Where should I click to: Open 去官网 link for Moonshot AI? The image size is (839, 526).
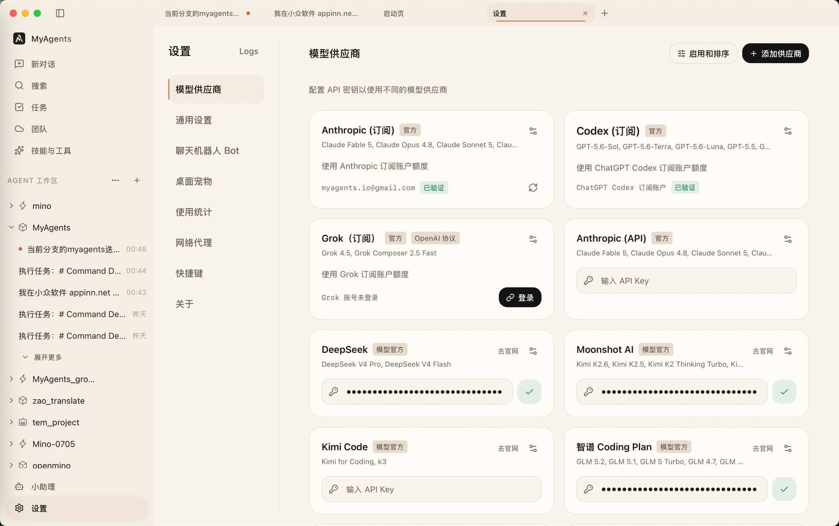763,351
